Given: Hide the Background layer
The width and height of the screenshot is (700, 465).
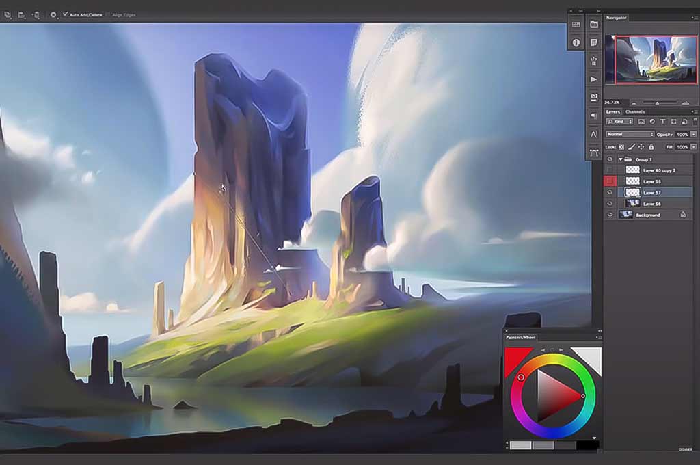Looking at the screenshot, I should point(610,215).
